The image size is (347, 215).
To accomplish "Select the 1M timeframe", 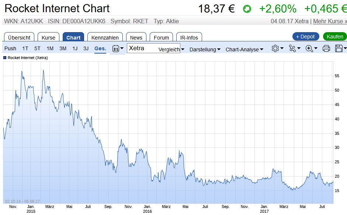I will pyautogui.click(x=50, y=48).
